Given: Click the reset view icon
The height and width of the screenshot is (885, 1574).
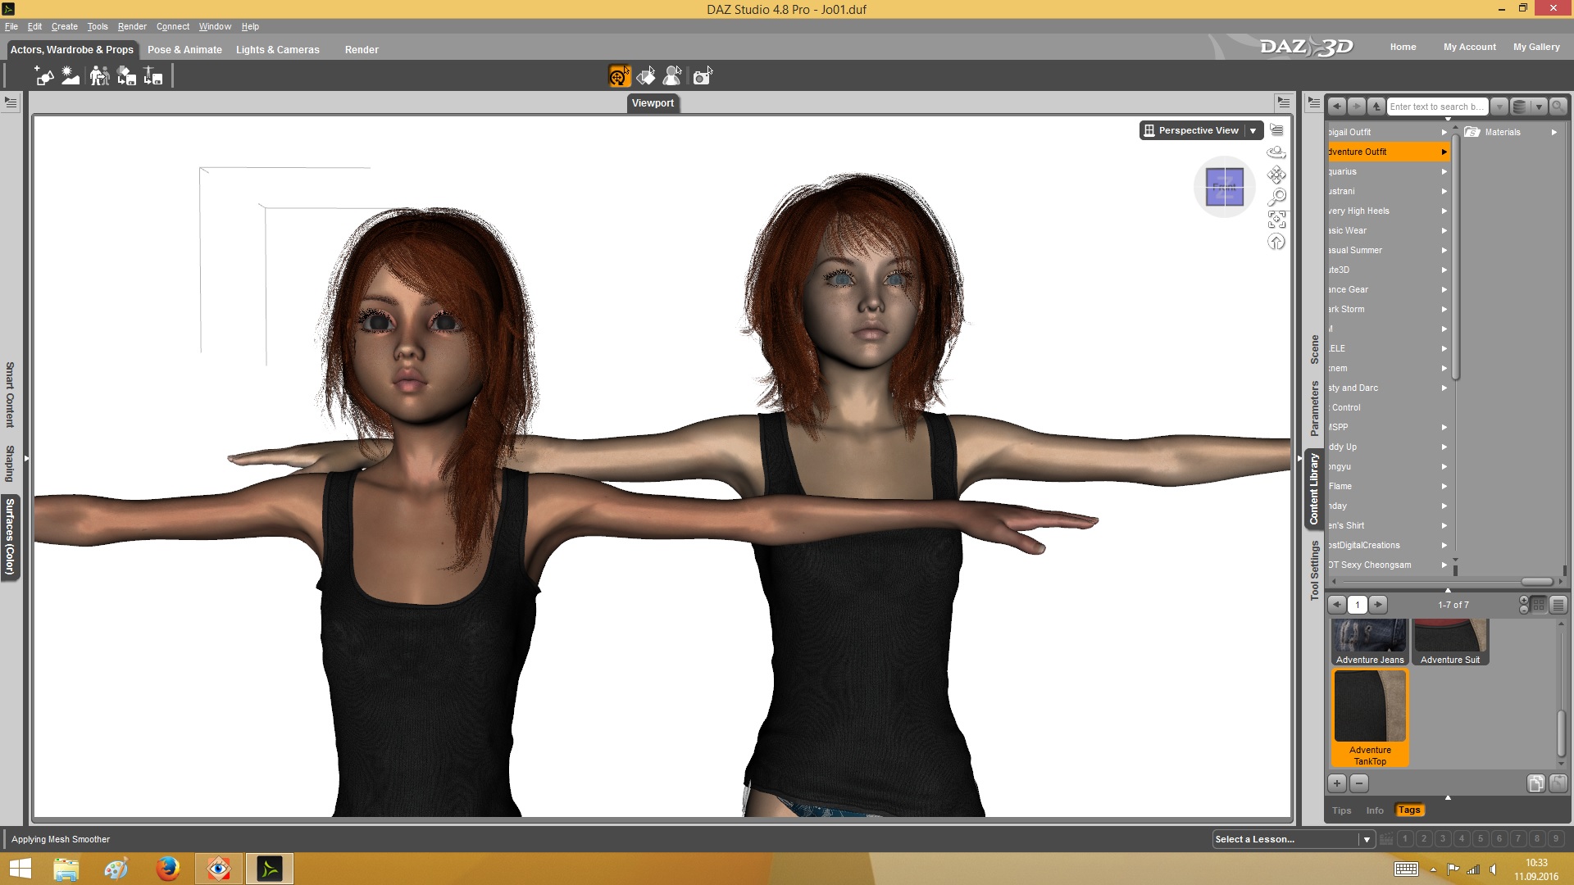Looking at the screenshot, I should click(1276, 242).
